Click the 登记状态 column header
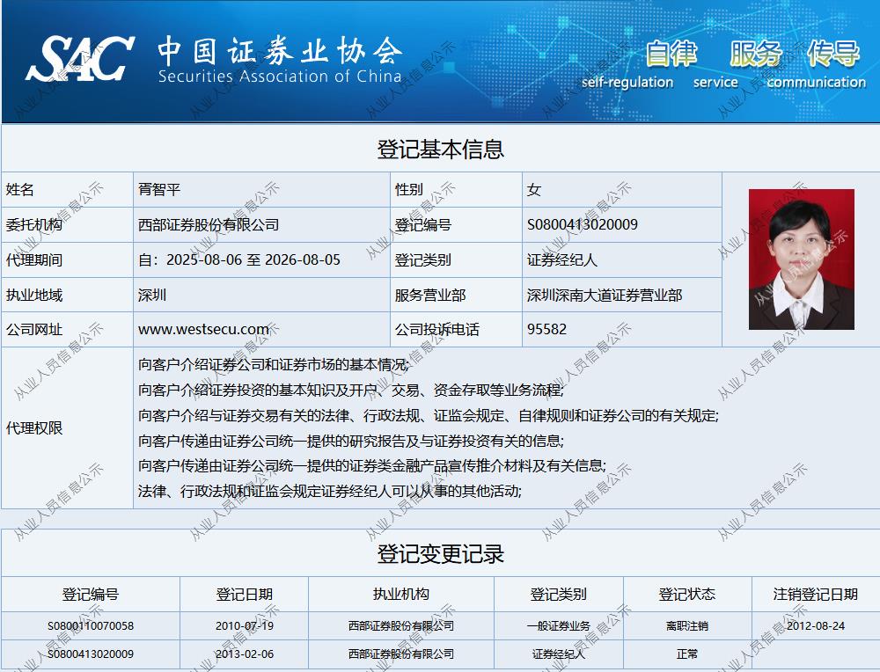Image resolution: width=880 pixels, height=672 pixels. click(686, 595)
